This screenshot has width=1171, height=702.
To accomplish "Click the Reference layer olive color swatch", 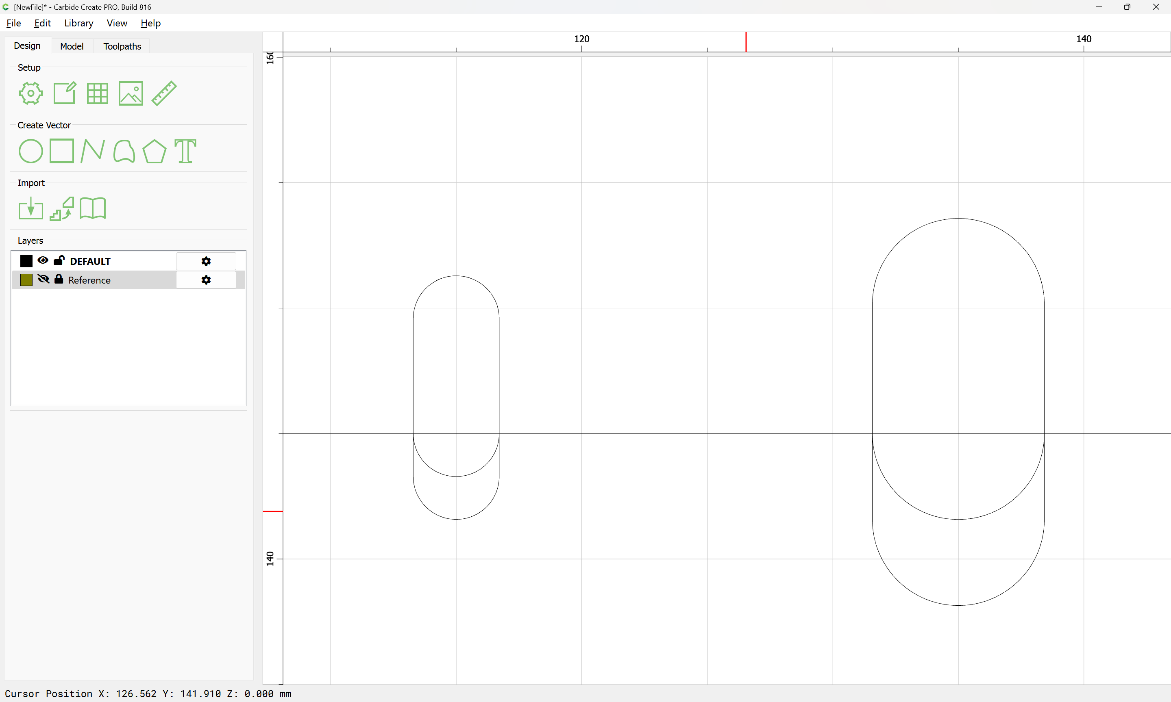I will click(26, 279).
